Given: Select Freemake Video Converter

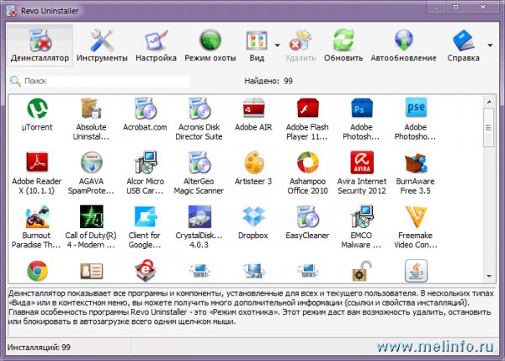Looking at the screenshot, I should click(x=416, y=227).
